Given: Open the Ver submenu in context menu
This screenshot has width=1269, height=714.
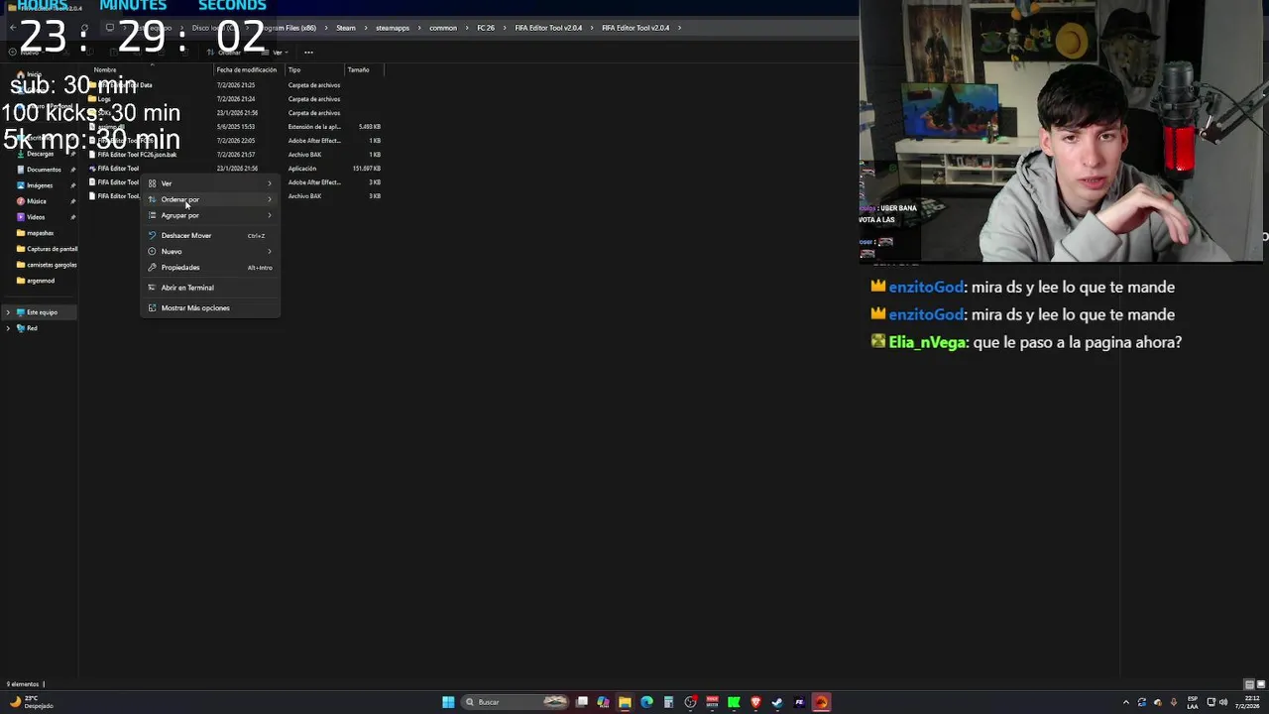Looking at the screenshot, I should pos(210,183).
